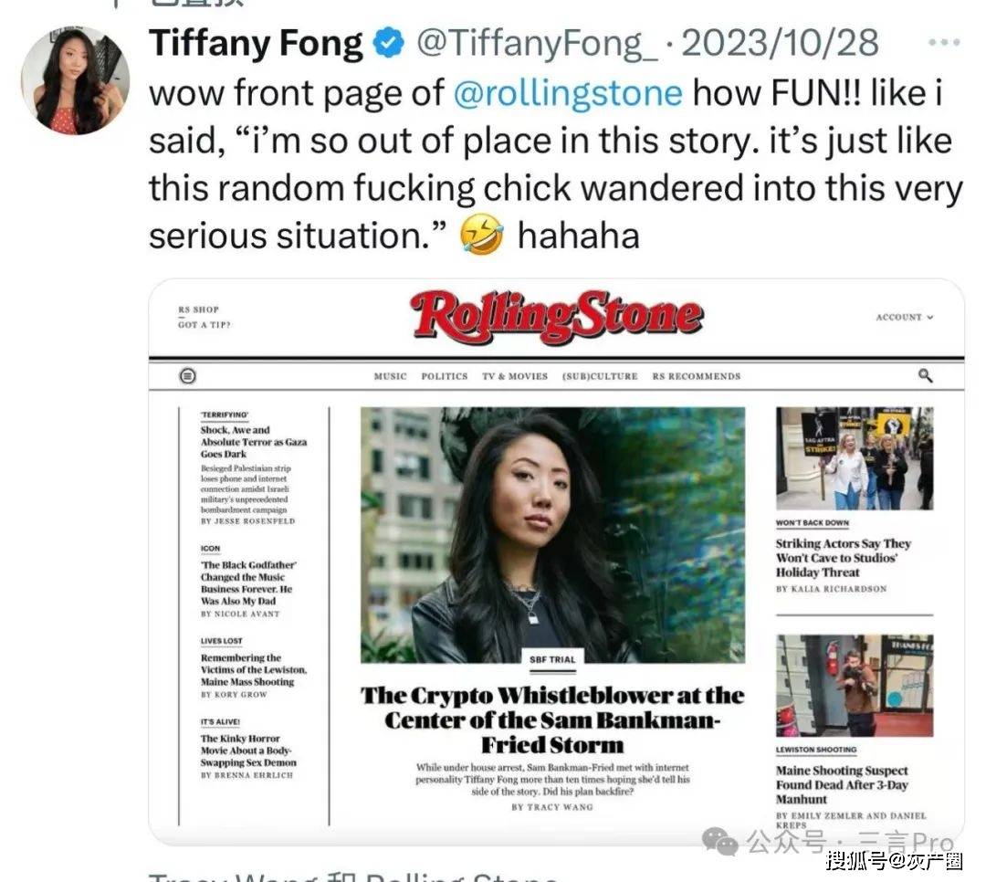Follow the @rollingstone mention link
The image size is (986, 882).
(x=568, y=94)
